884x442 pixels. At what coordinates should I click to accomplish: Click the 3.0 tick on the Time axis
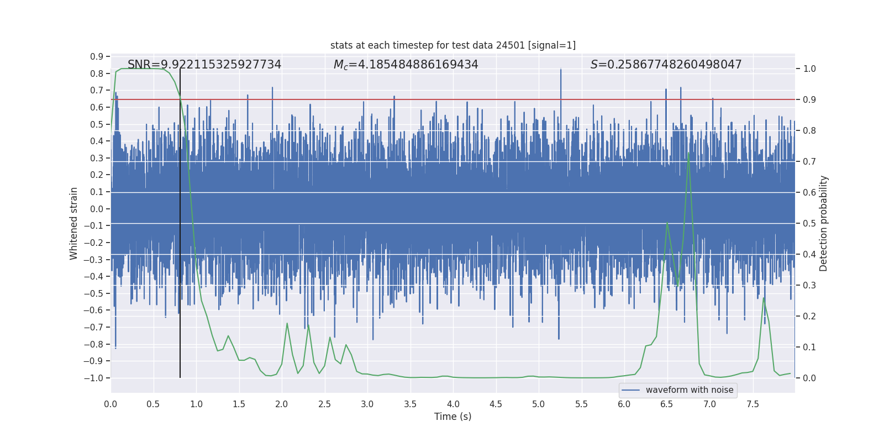(x=367, y=404)
